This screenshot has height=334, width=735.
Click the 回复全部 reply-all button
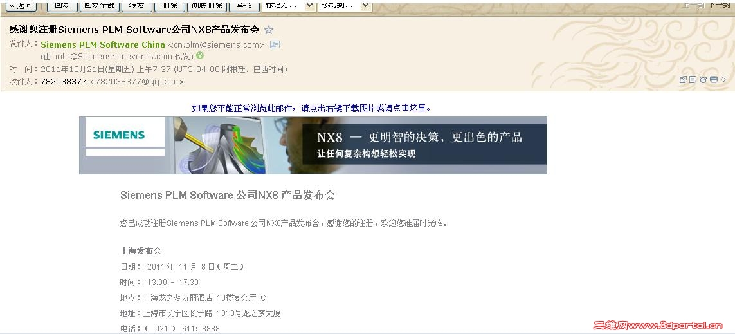pyautogui.click(x=99, y=6)
